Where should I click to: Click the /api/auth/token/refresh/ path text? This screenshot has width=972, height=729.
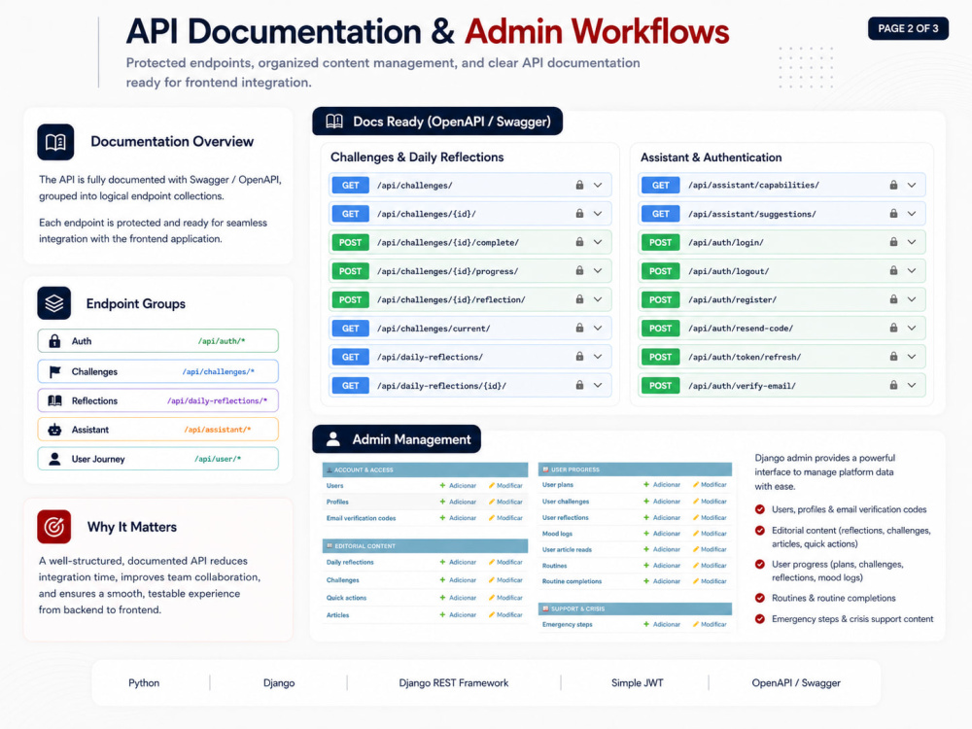[x=745, y=357]
